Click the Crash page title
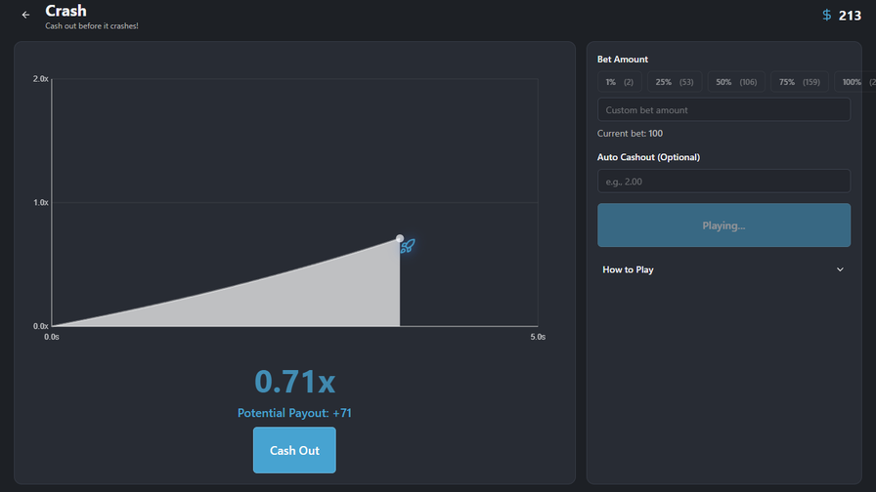 coord(66,12)
